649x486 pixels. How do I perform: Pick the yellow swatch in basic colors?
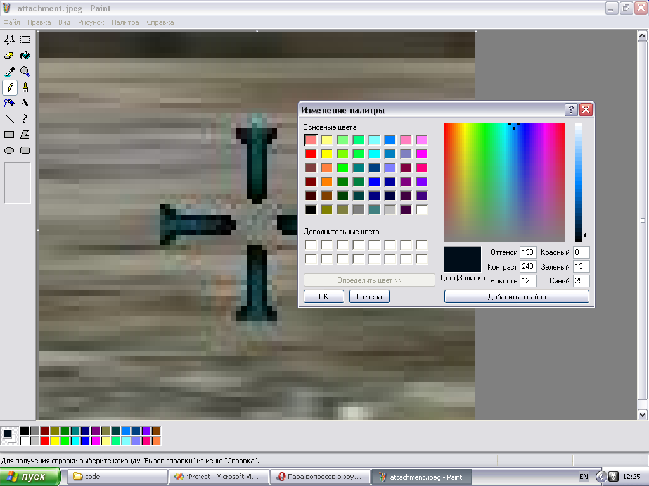(x=326, y=154)
